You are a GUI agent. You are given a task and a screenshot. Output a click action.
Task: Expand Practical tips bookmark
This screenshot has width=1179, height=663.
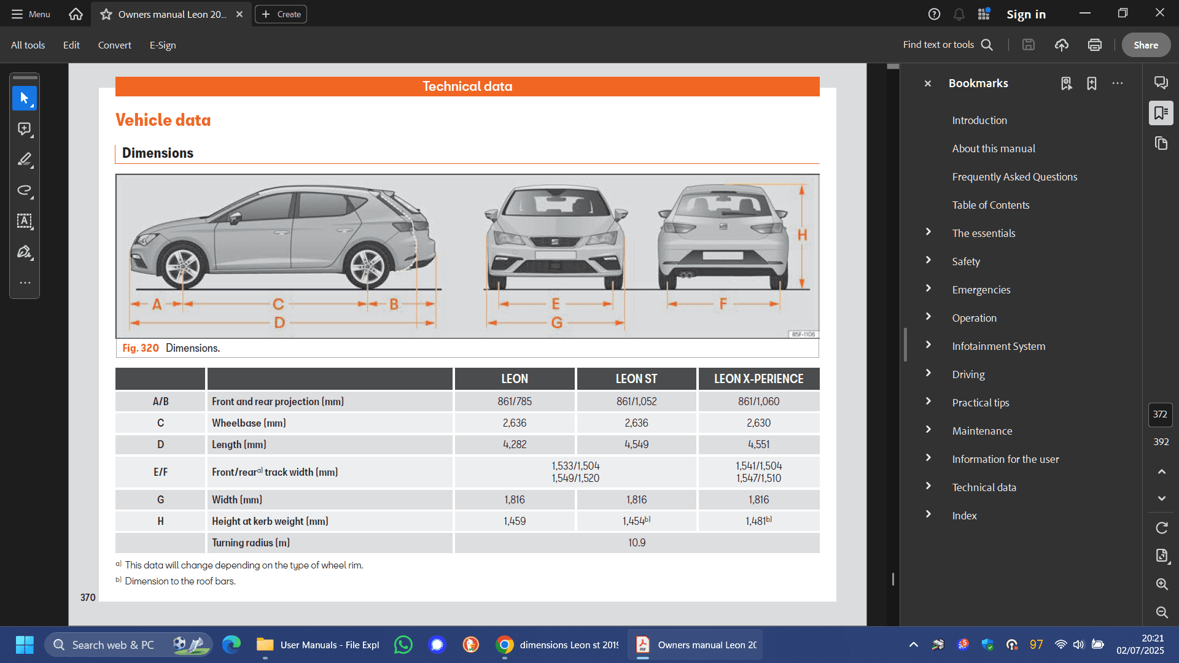point(928,401)
